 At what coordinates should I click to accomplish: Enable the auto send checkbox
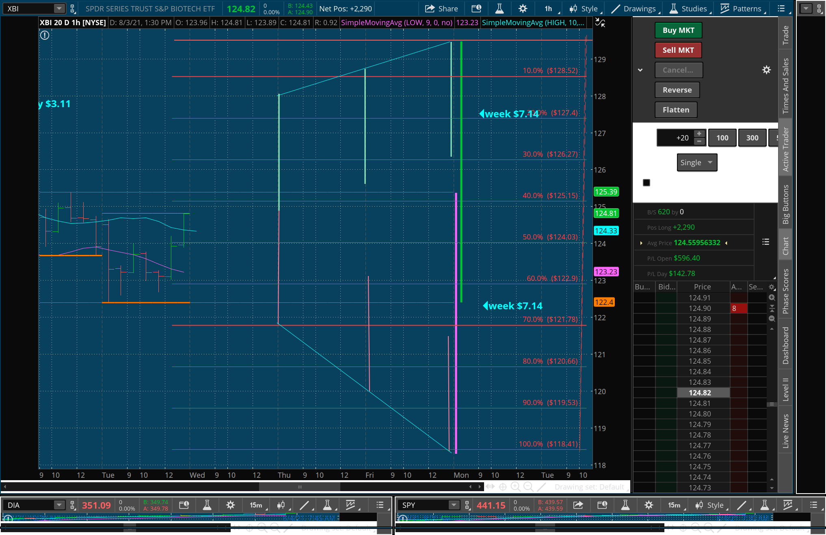tap(647, 183)
